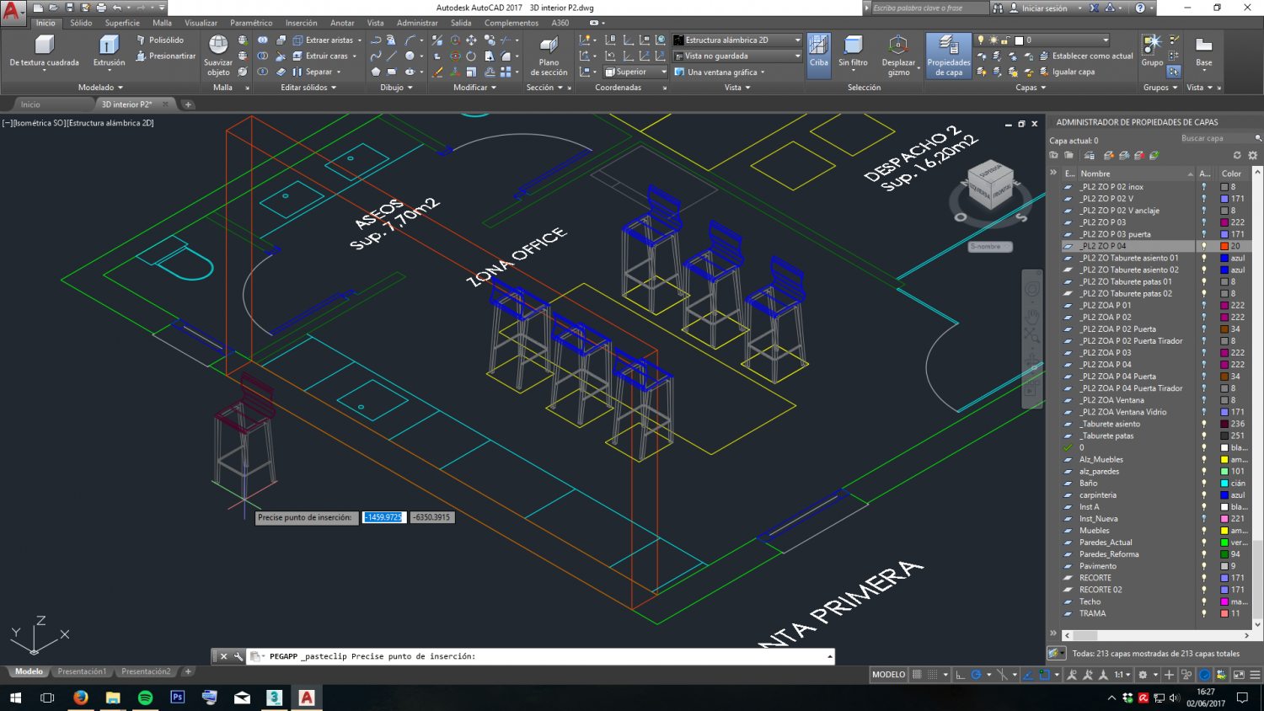The height and width of the screenshot is (711, 1264).
Task: Click the Base view button
Action: 1204,51
